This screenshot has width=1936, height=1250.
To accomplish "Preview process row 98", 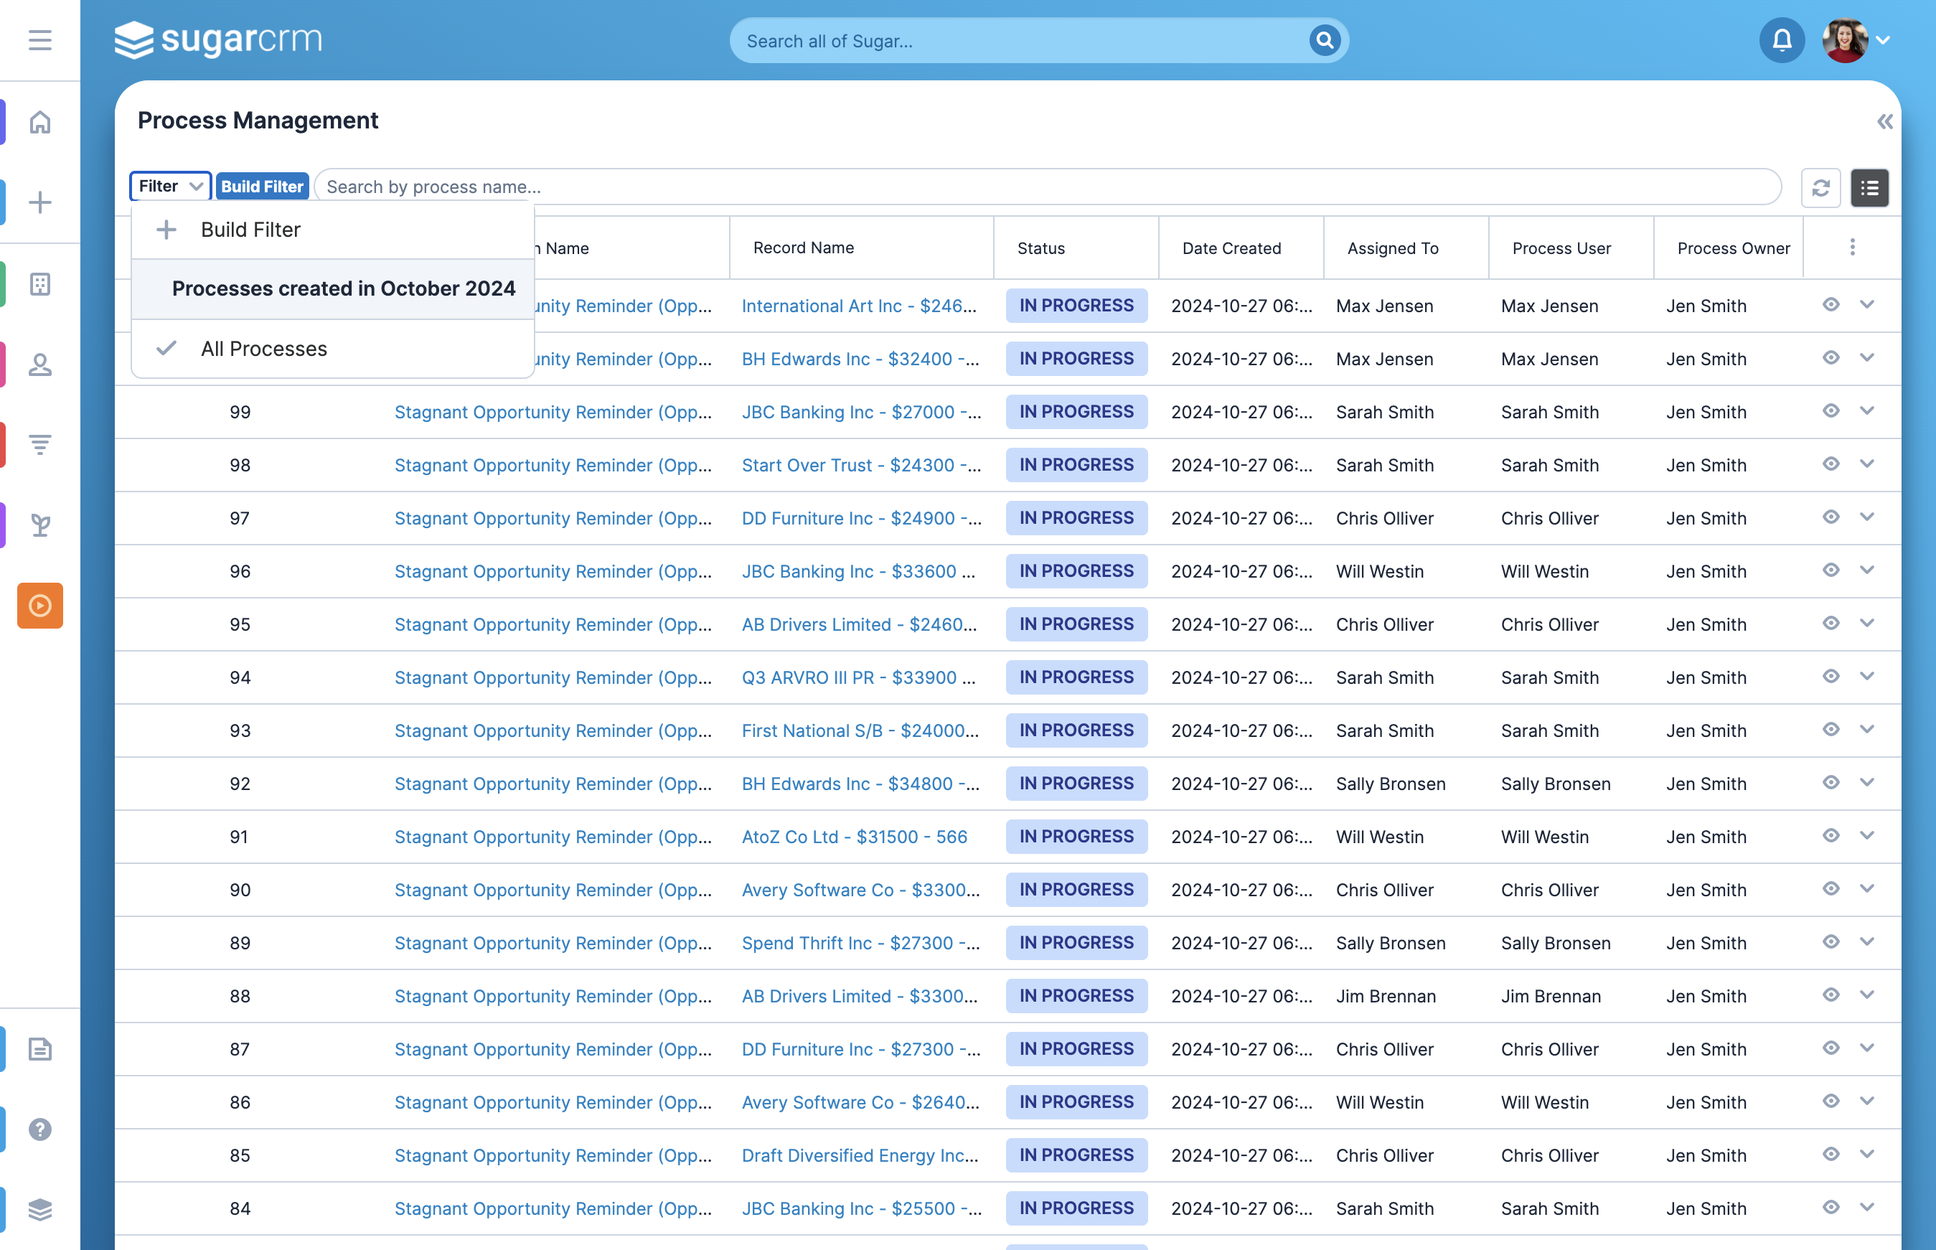I will 1831,464.
